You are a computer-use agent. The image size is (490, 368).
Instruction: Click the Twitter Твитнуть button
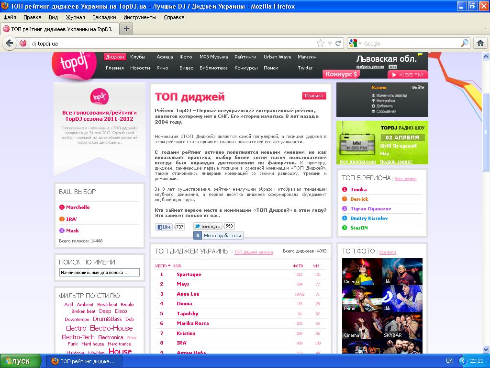[x=208, y=226]
